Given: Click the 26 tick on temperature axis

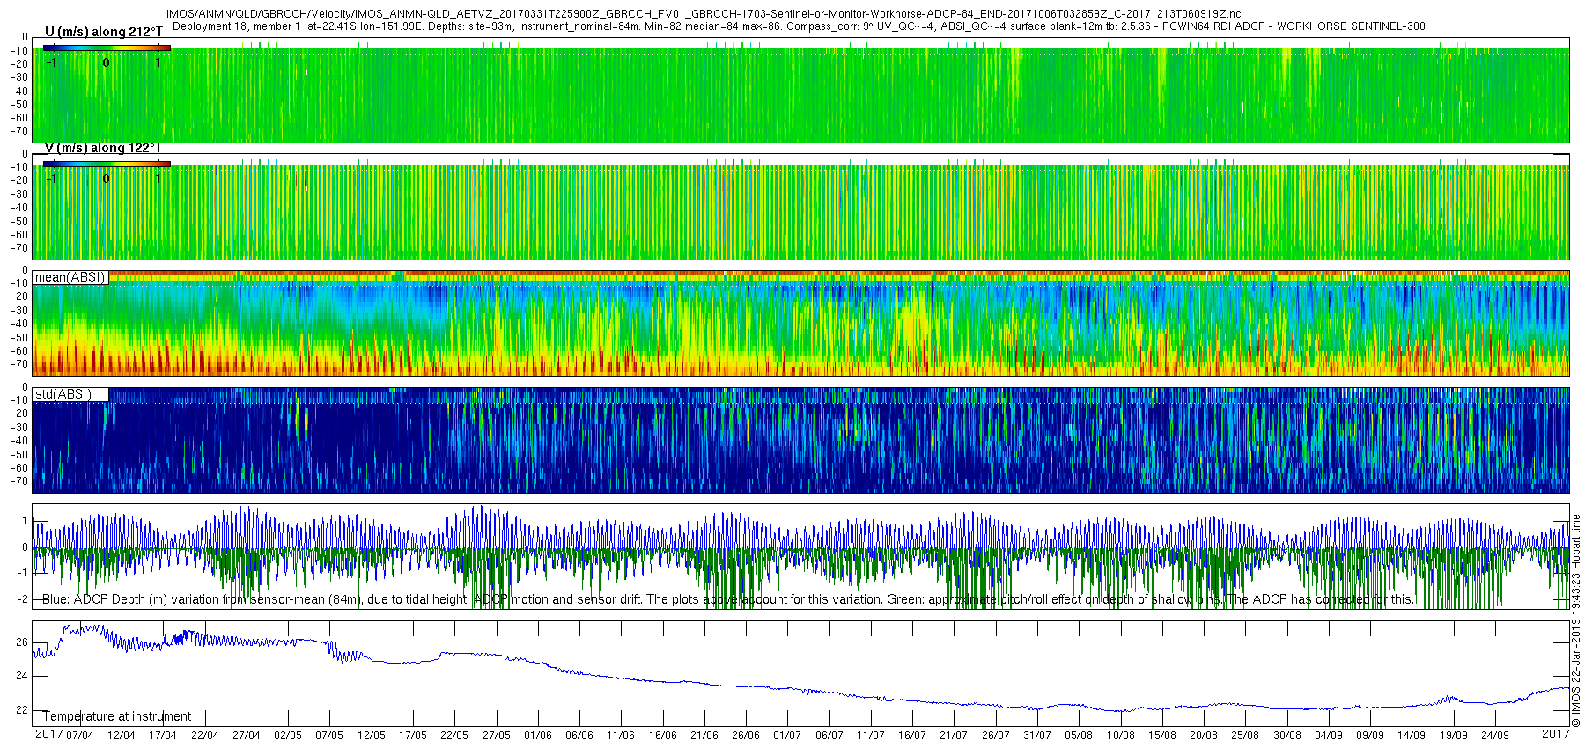Looking at the screenshot, I should click(x=22, y=642).
